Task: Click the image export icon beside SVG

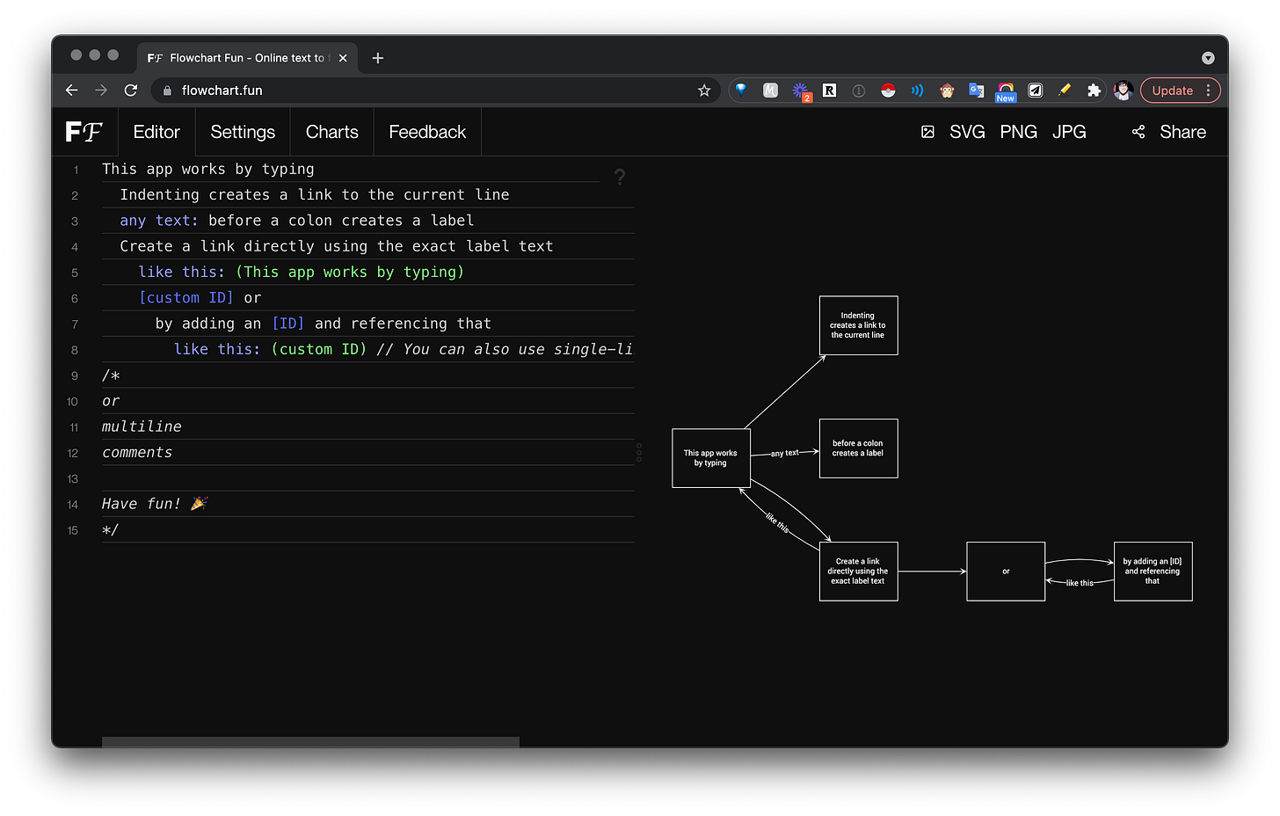Action: tap(927, 132)
